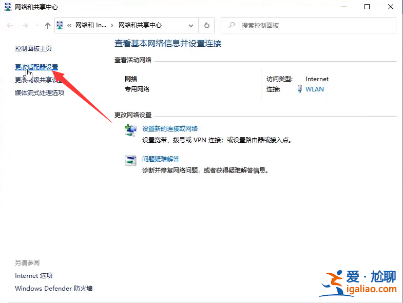
Task: Select the '网络和 In...' breadcrumb
Action: click(91, 25)
